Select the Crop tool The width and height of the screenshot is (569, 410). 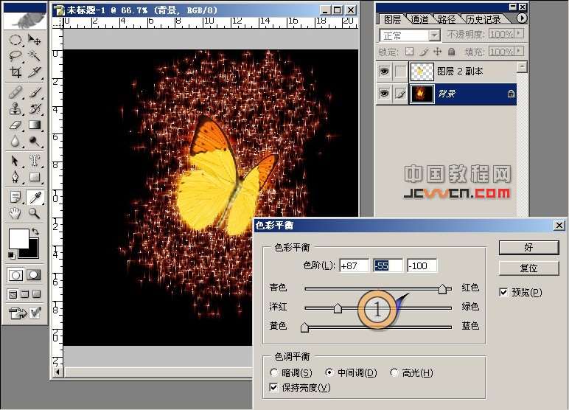(15, 72)
